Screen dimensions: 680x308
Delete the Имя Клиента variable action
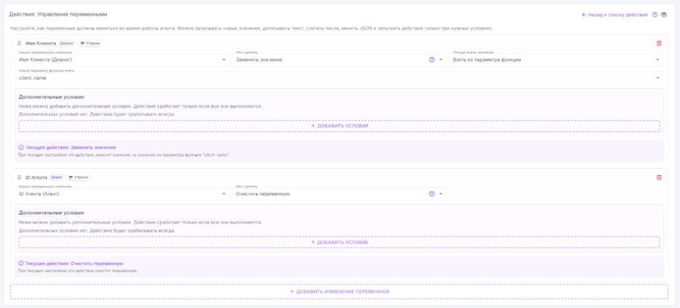[x=659, y=43]
